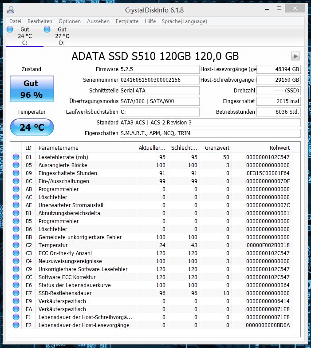The width and height of the screenshot is (311, 348).
Task: Open the Datei menu
Action: coord(15,21)
